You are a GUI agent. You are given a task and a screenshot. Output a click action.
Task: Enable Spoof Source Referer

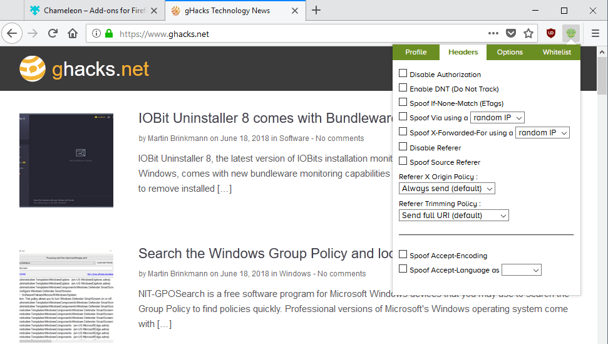(x=403, y=161)
